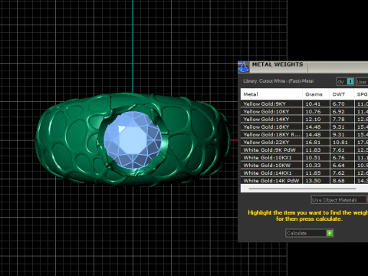
Task: Select Yellow Gold:22KY row
Action: coord(304,142)
